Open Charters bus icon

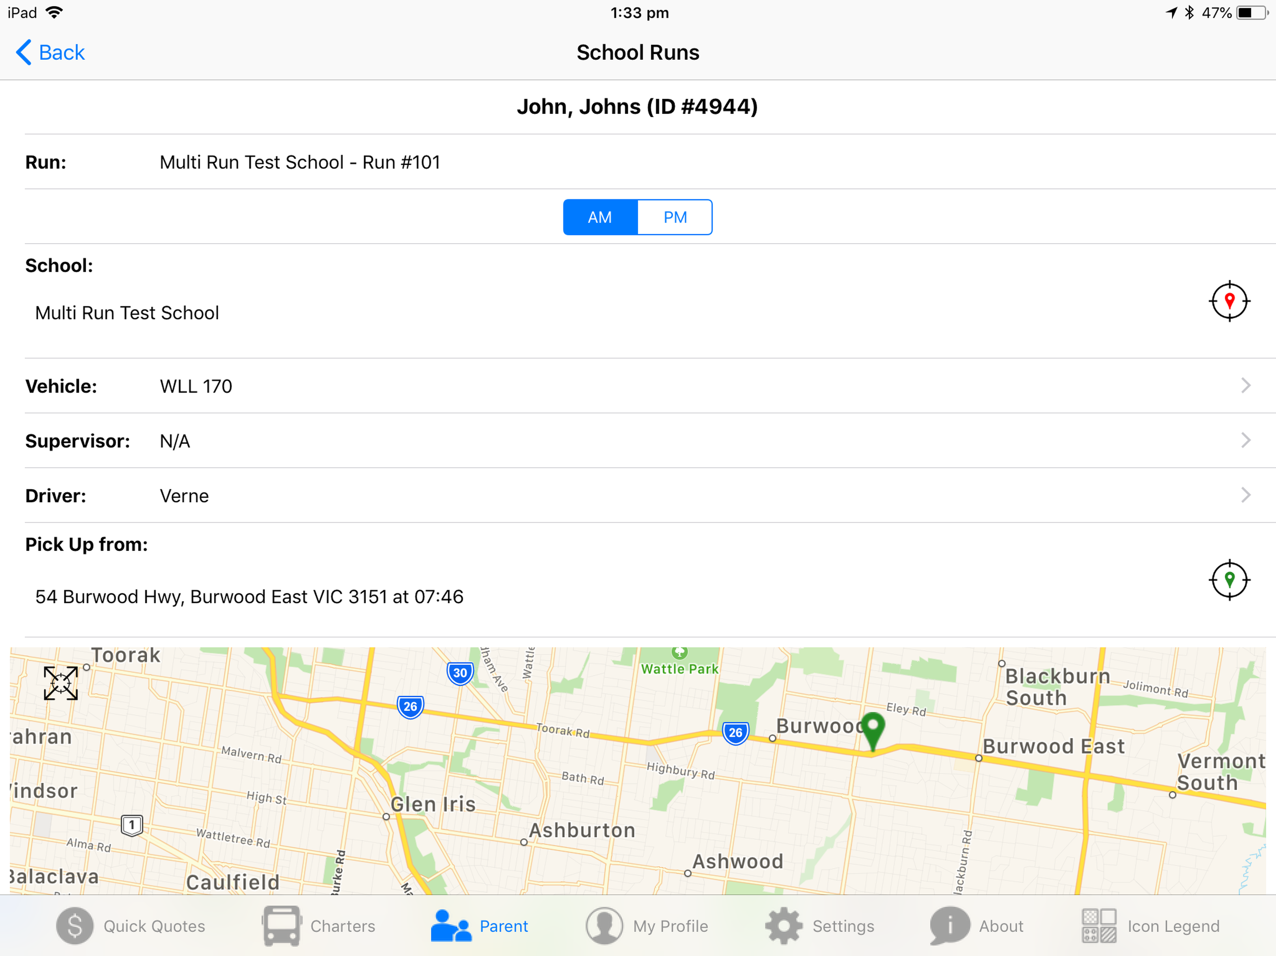(282, 926)
